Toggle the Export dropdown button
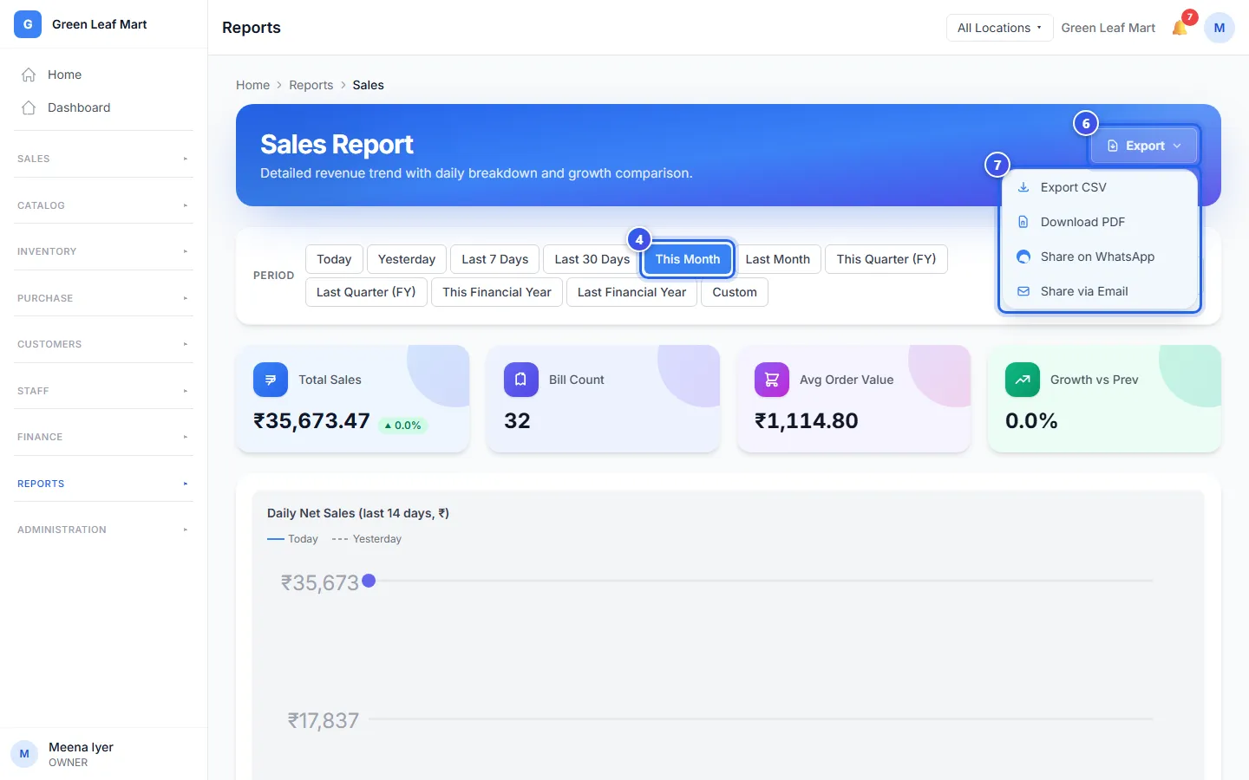 [x=1144, y=146]
